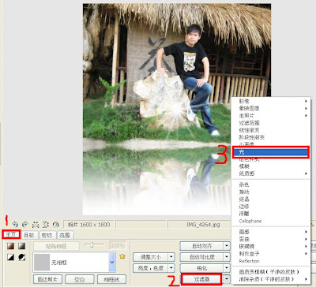Open the 纸质感 submenu item
Image resolution: width=316 pixels, height=287 pixels.
[x=270, y=173]
